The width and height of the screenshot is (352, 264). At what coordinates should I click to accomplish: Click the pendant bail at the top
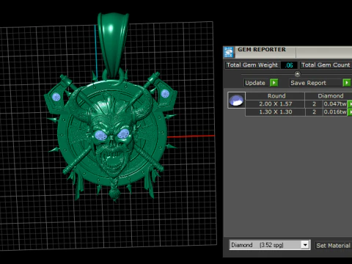tap(113, 44)
